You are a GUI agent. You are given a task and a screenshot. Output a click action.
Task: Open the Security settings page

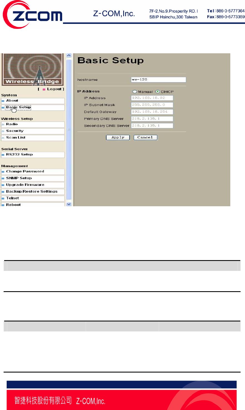coord(33,131)
